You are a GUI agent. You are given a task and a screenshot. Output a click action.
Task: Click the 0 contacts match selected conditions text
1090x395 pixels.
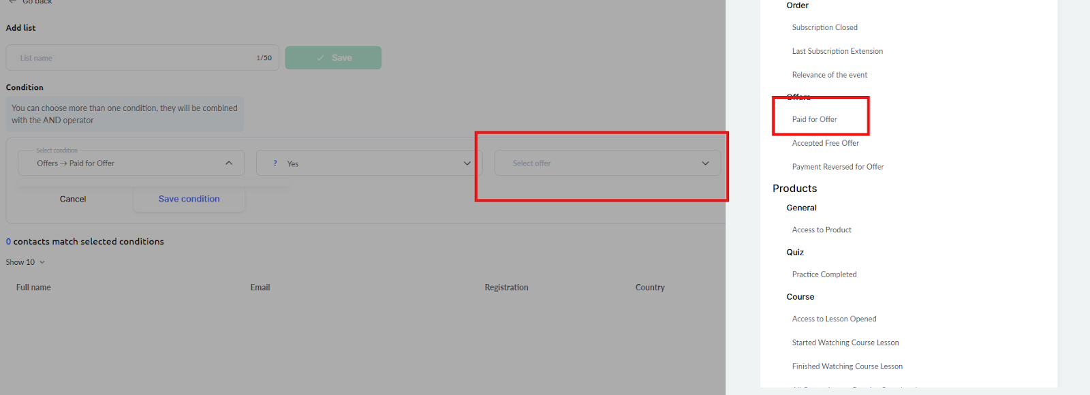[85, 242]
